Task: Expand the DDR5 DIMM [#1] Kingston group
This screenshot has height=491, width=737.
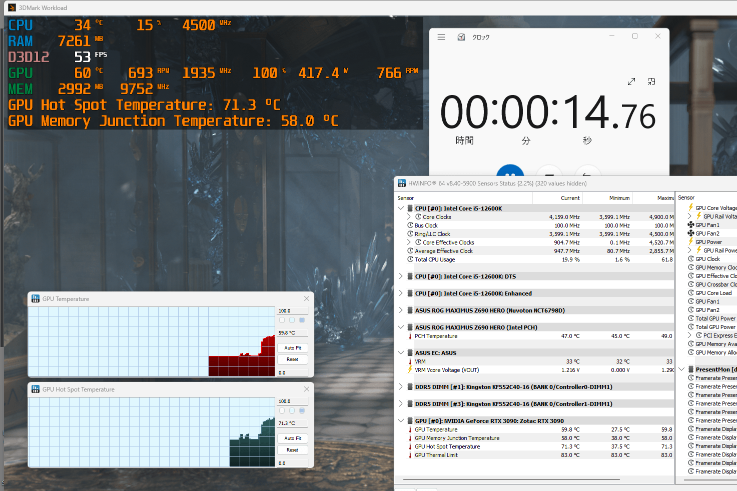Action: click(401, 386)
